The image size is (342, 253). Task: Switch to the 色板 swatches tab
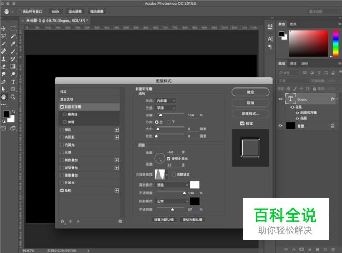pyautogui.click(x=293, y=24)
